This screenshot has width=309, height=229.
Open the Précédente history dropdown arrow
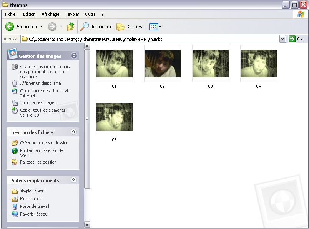[42, 27]
